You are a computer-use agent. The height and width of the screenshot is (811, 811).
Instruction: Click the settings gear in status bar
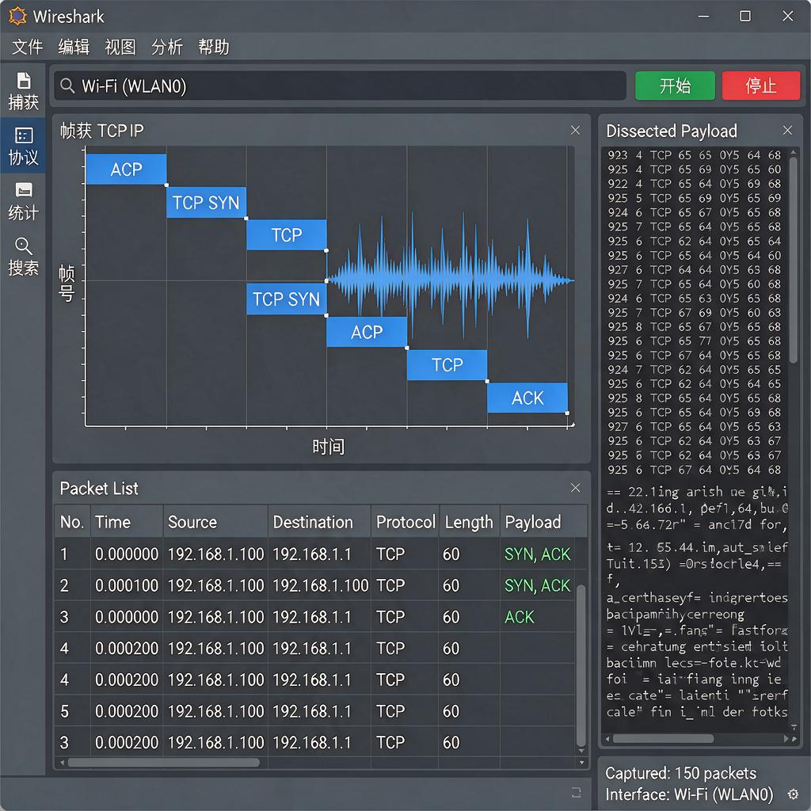click(792, 794)
